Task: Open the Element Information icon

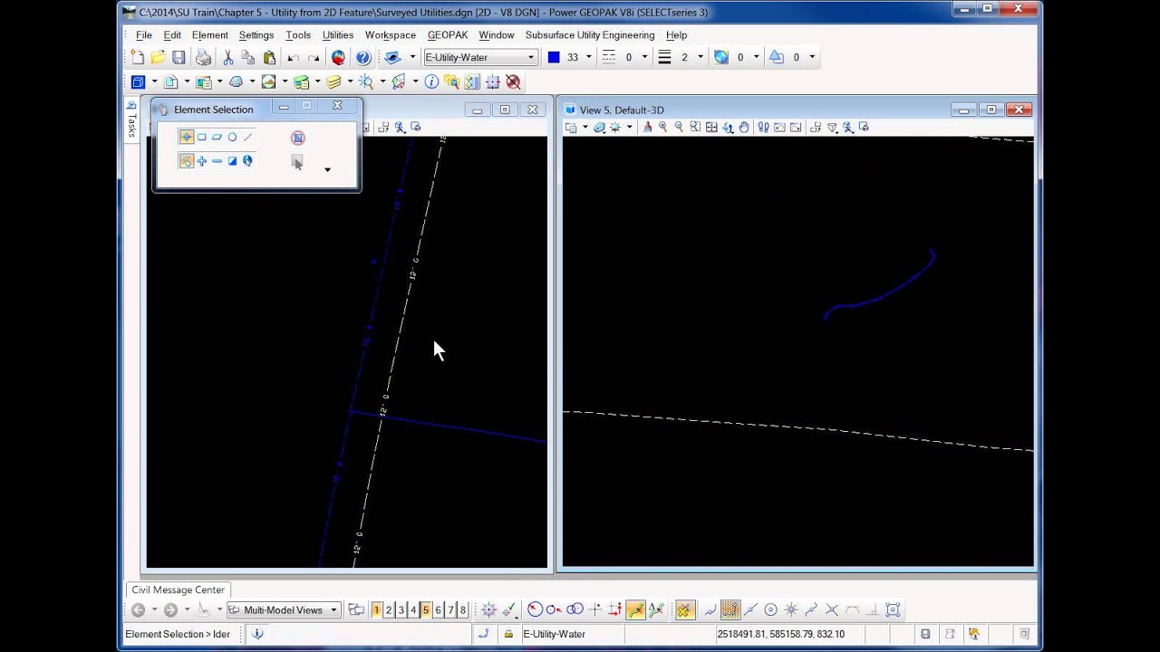Action: tap(431, 81)
